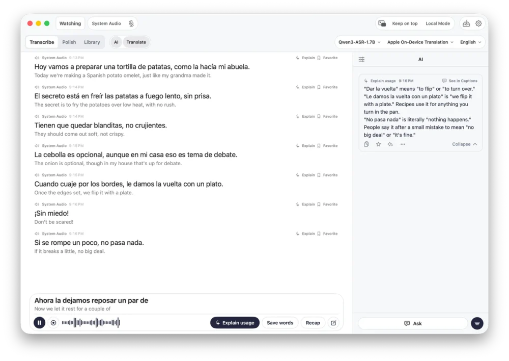Explain the 'Tienen que quedar blanditas' line
This screenshot has width=509, height=361.
[x=305, y=116]
